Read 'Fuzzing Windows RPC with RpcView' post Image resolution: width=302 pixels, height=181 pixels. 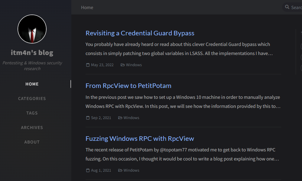click(140, 139)
